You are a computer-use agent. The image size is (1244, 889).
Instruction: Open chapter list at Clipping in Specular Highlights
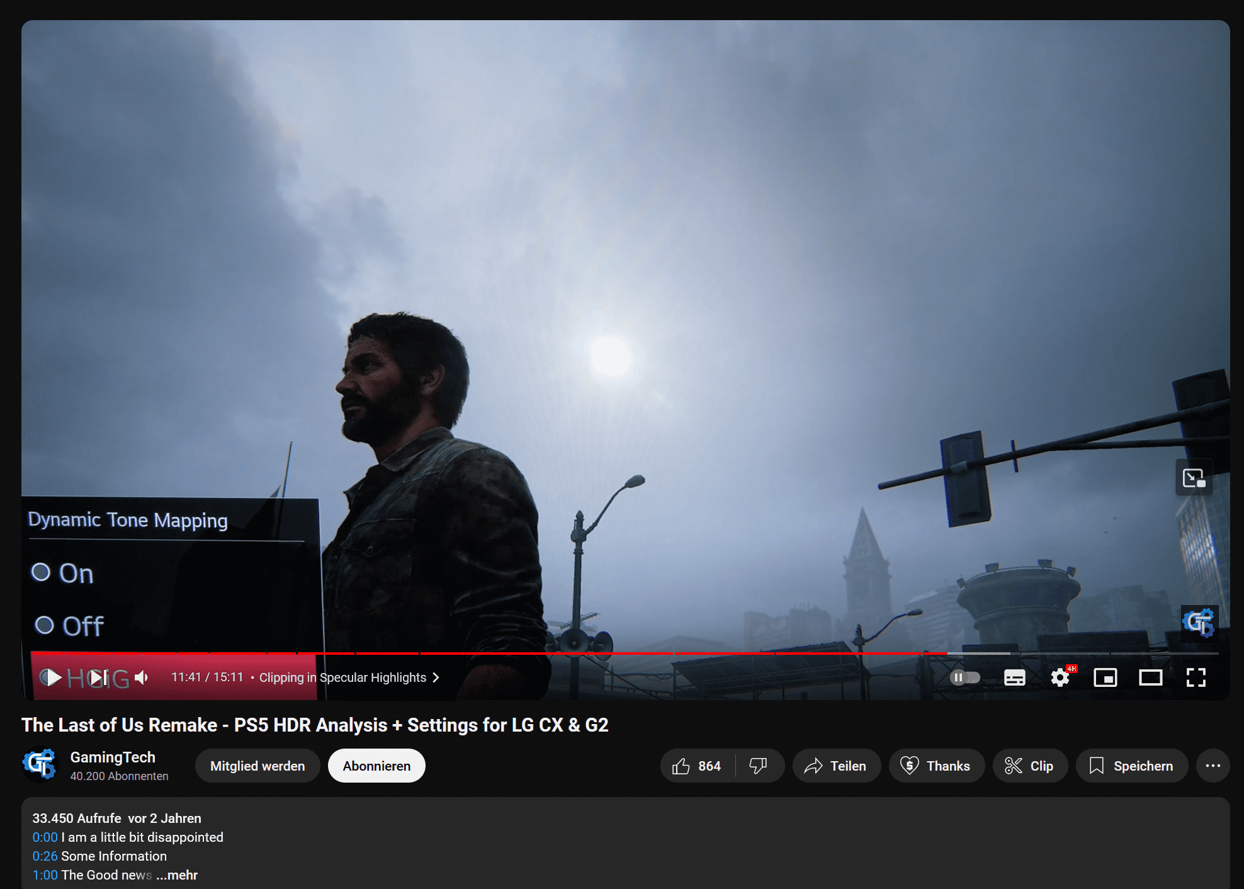pos(349,677)
